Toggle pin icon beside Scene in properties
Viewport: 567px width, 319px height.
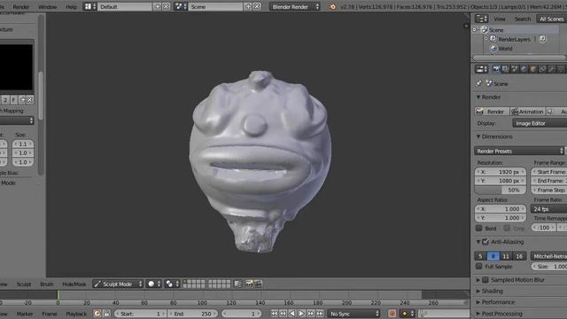pos(478,83)
